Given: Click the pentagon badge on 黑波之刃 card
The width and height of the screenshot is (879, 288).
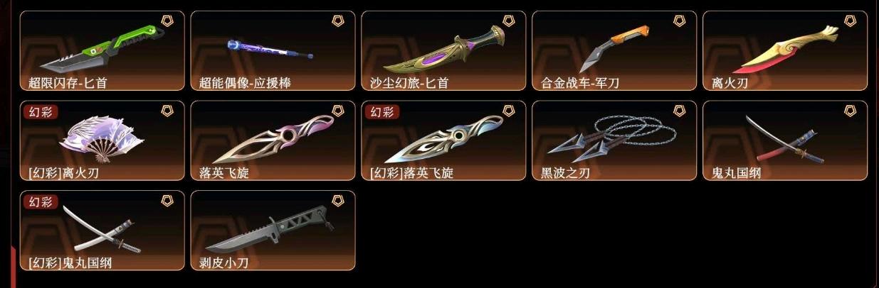Looking at the screenshot, I should [680, 111].
